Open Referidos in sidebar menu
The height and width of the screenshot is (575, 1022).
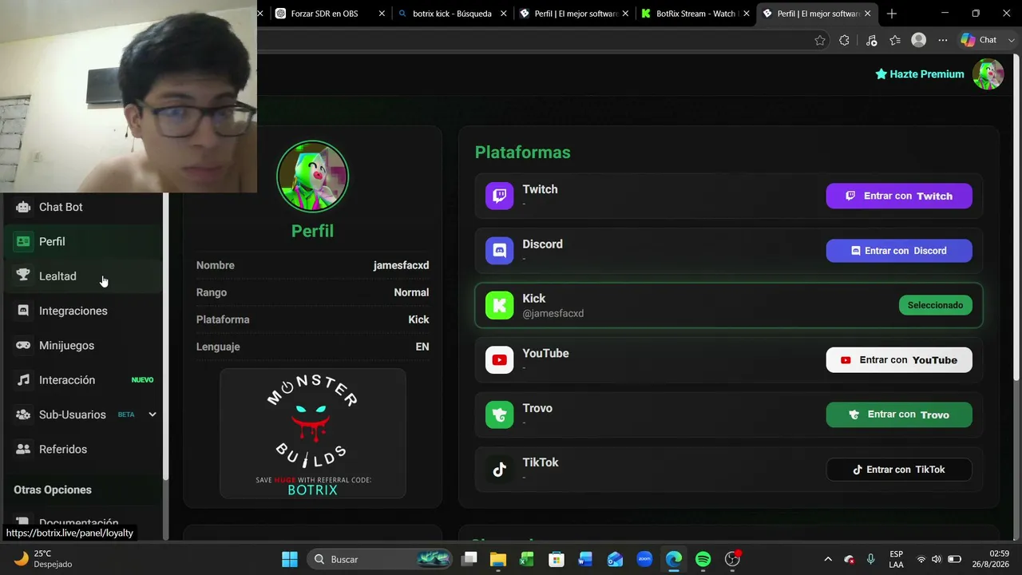[x=85, y=449]
